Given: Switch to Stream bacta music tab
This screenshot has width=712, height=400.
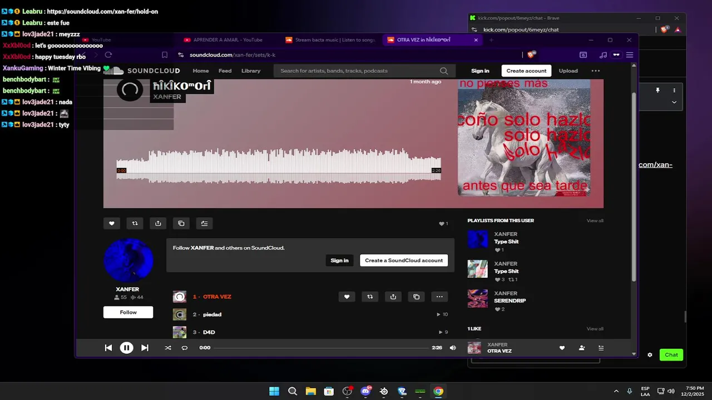Looking at the screenshot, I should [330, 40].
